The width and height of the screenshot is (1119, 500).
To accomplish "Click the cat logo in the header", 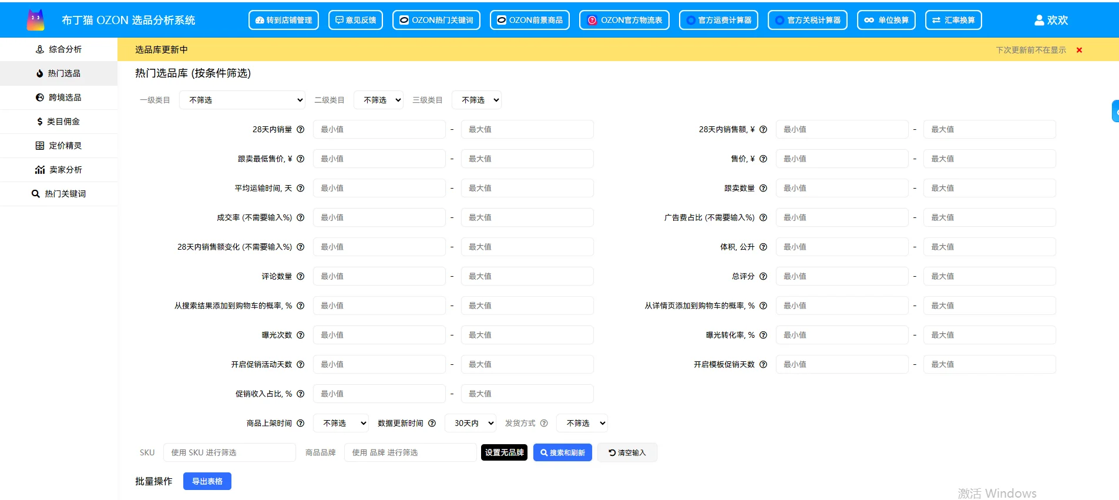I will [36, 20].
